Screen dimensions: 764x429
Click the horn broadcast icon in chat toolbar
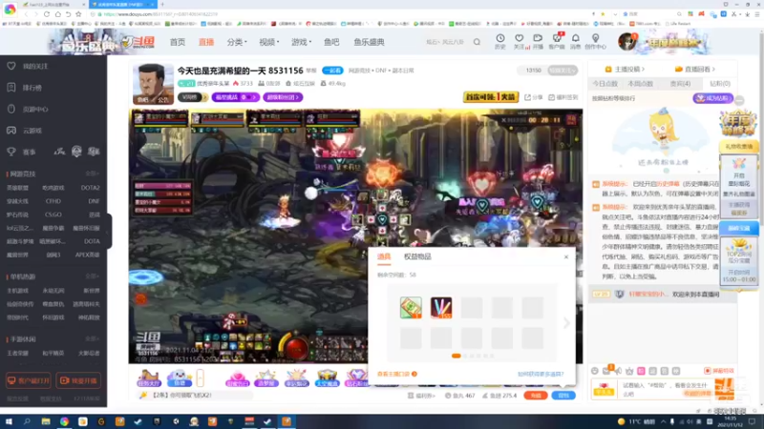pyautogui.click(x=618, y=371)
